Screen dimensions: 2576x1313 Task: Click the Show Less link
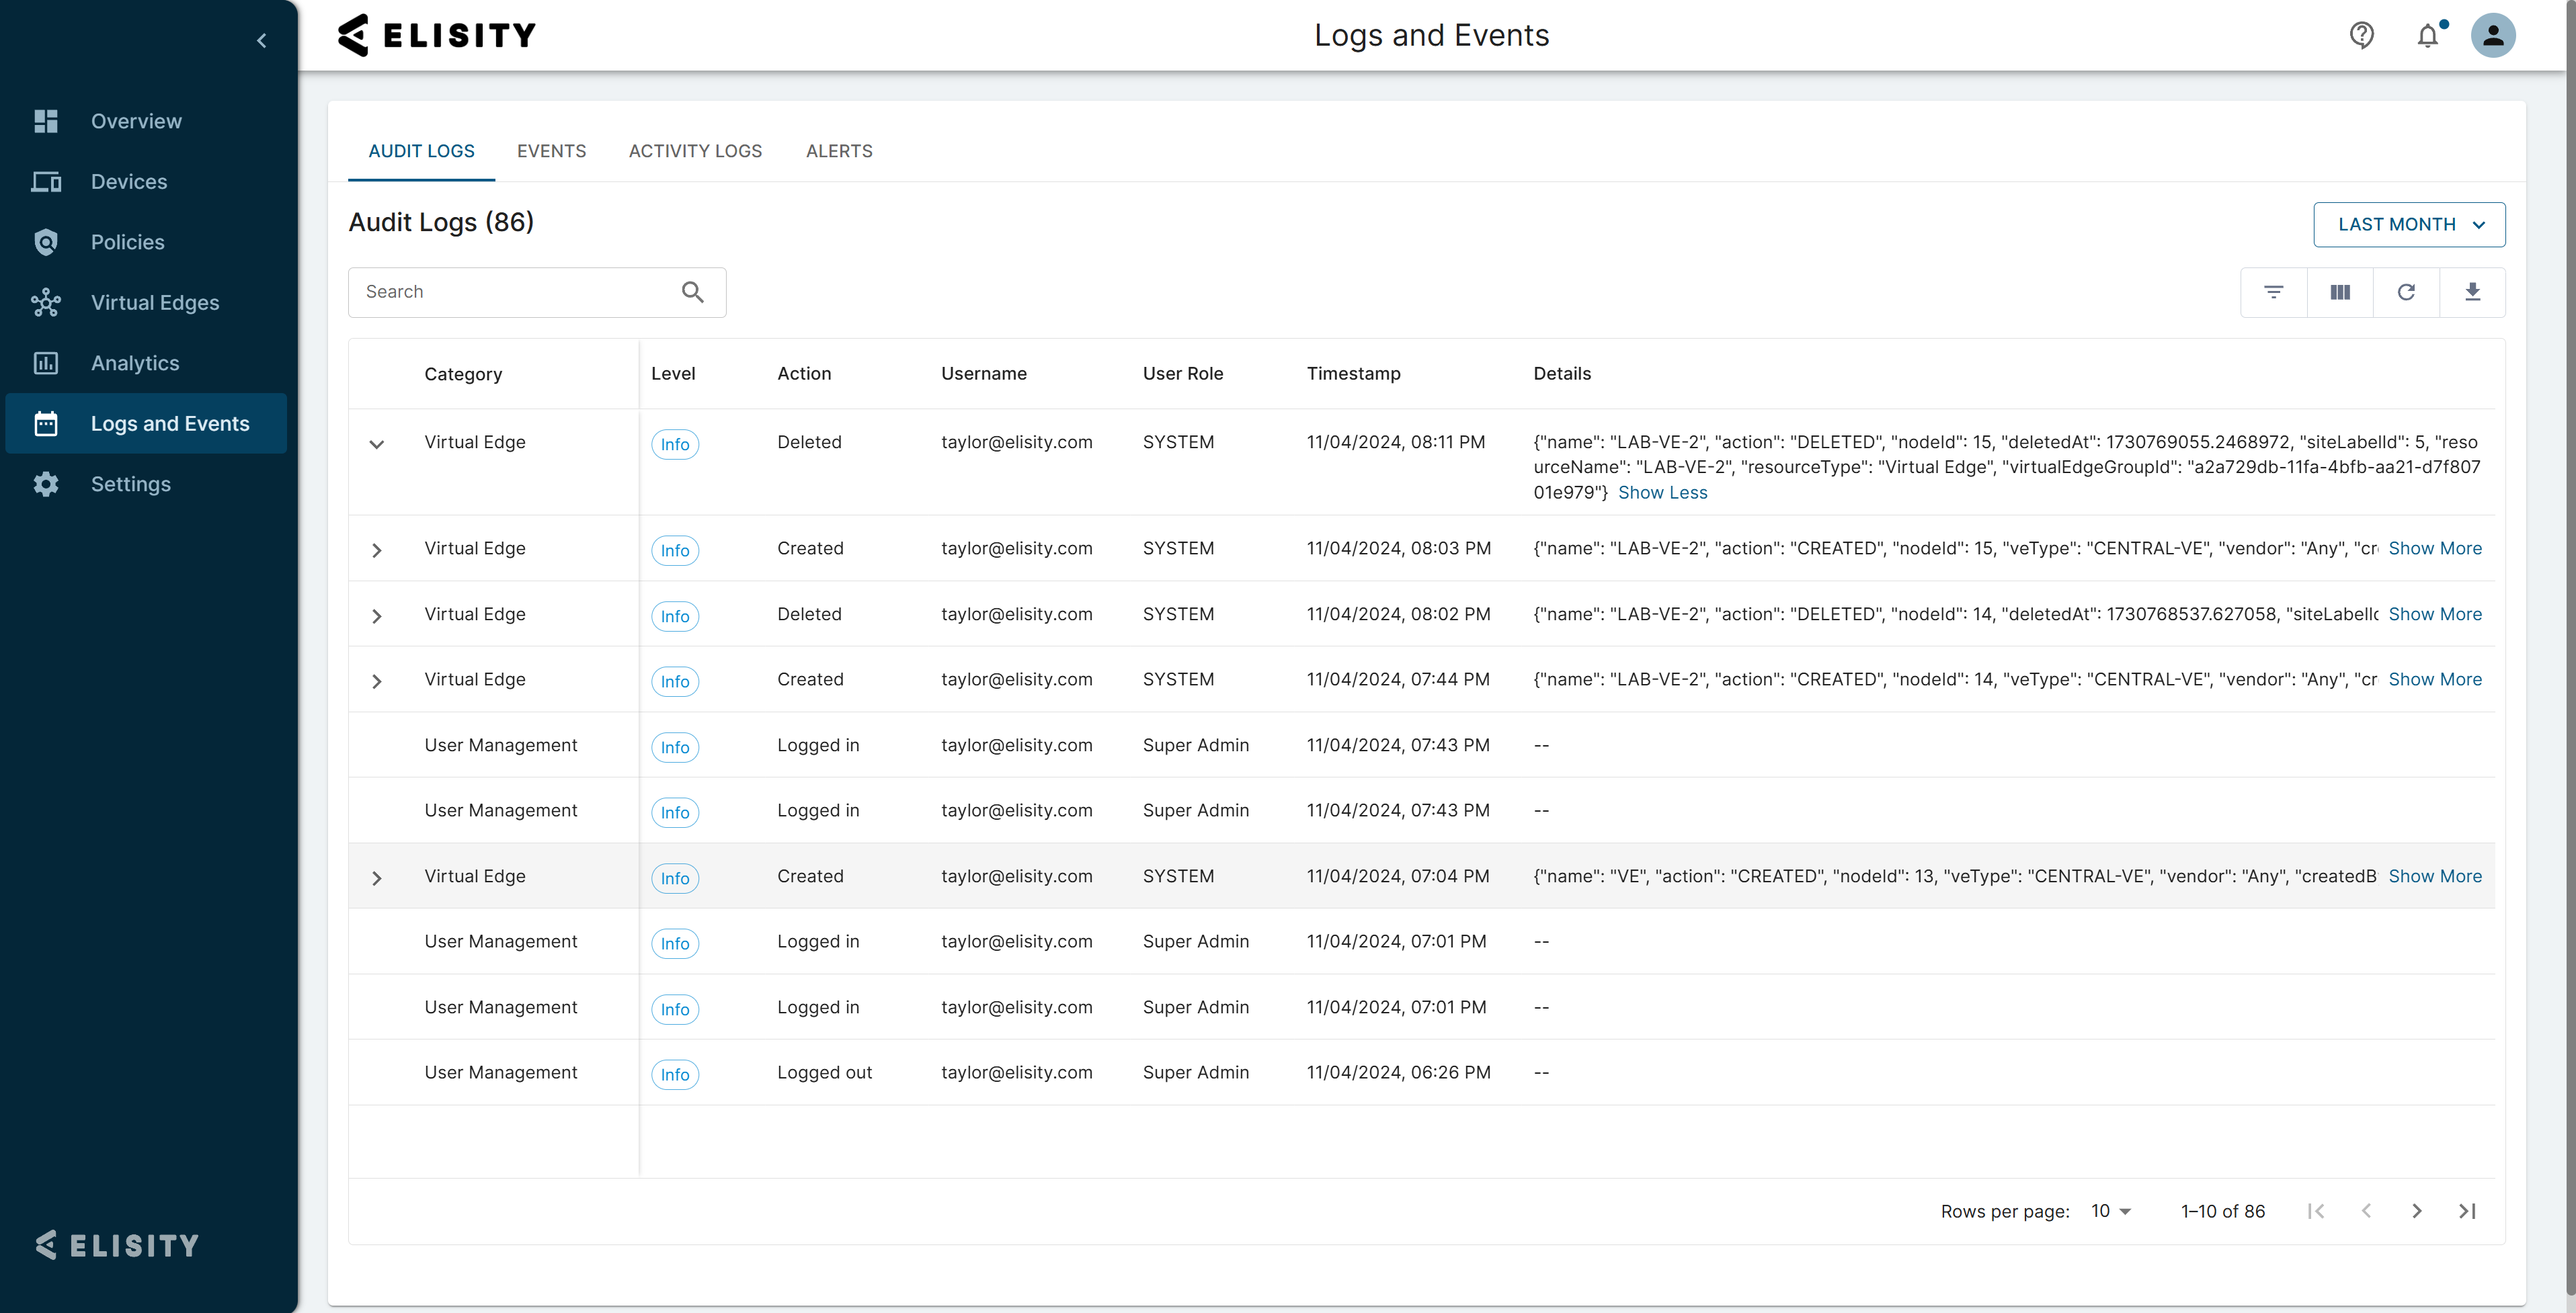click(1662, 493)
